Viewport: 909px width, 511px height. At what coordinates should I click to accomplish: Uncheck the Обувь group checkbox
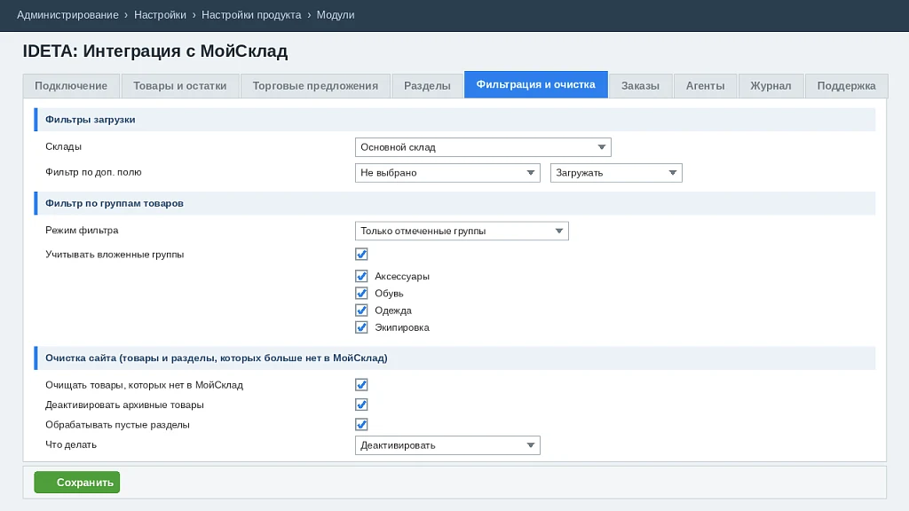coord(361,293)
